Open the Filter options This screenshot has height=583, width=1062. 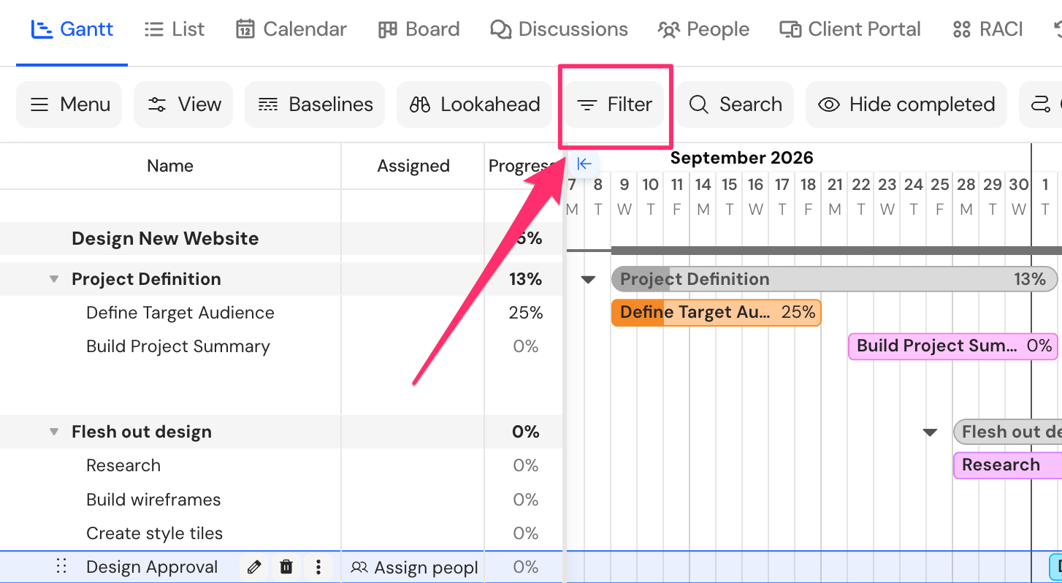614,104
